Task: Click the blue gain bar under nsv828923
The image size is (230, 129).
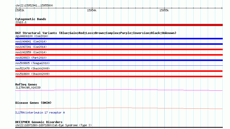Action: click(119, 60)
